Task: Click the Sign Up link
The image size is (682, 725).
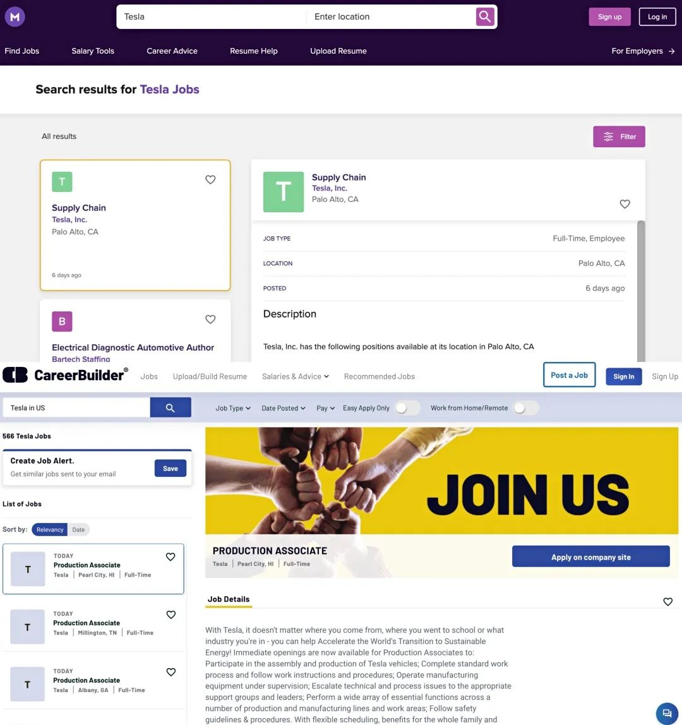Action: pos(665,376)
